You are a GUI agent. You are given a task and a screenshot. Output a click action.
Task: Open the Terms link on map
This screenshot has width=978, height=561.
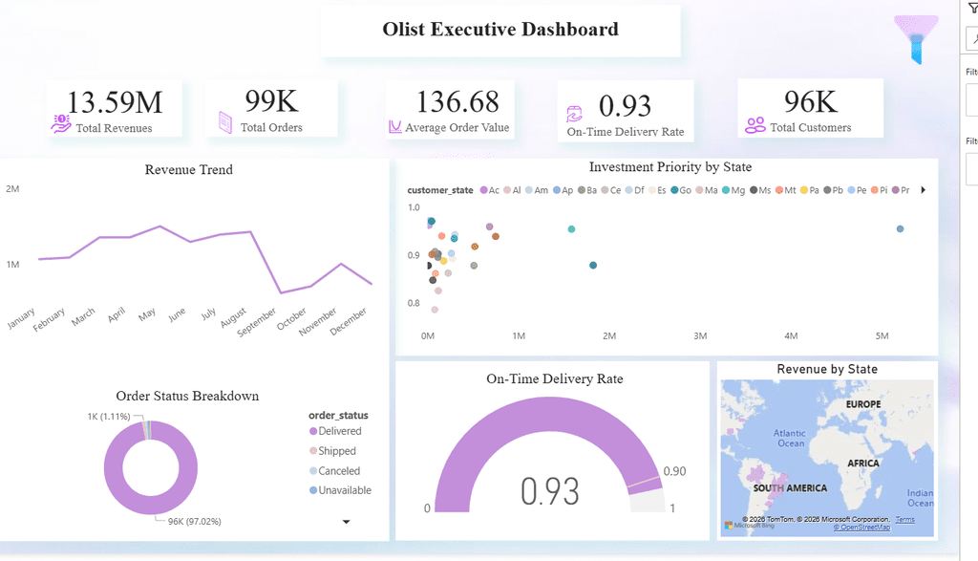(905, 519)
